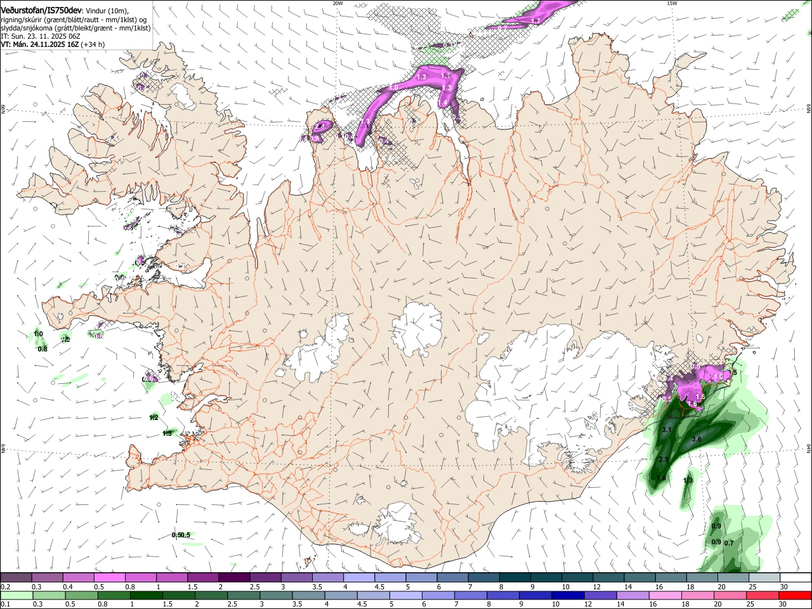
Task: Click the 15W longitude label
Action: click(672, 3)
